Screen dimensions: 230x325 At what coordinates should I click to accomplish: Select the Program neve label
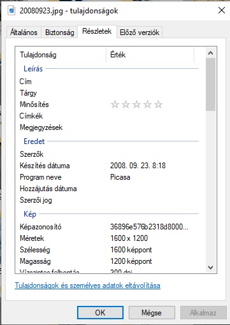(41, 177)
